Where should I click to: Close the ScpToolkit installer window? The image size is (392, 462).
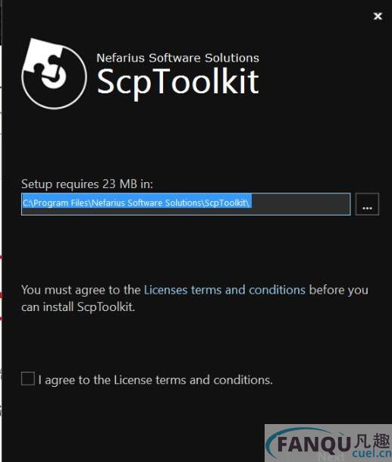pos(378,16)
